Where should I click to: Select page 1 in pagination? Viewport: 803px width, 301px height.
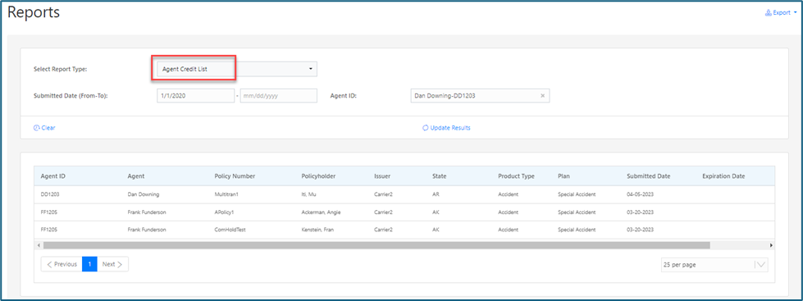tap(89, 264)
